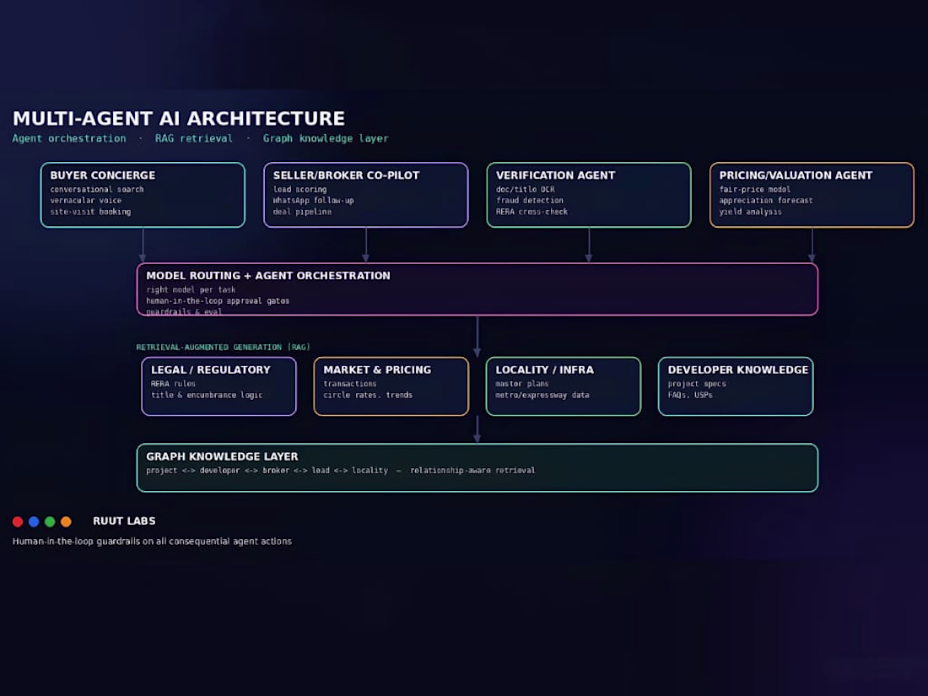Click the RETRIEVAL-AUGMENTED GENERATION (RAG) label
Screen dimensions: 928x696
click(x=223, y=348)
